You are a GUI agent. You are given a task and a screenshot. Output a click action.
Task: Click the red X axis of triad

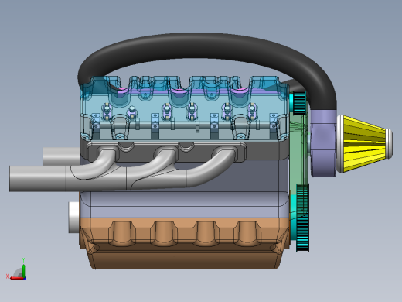tap(16, 278)
